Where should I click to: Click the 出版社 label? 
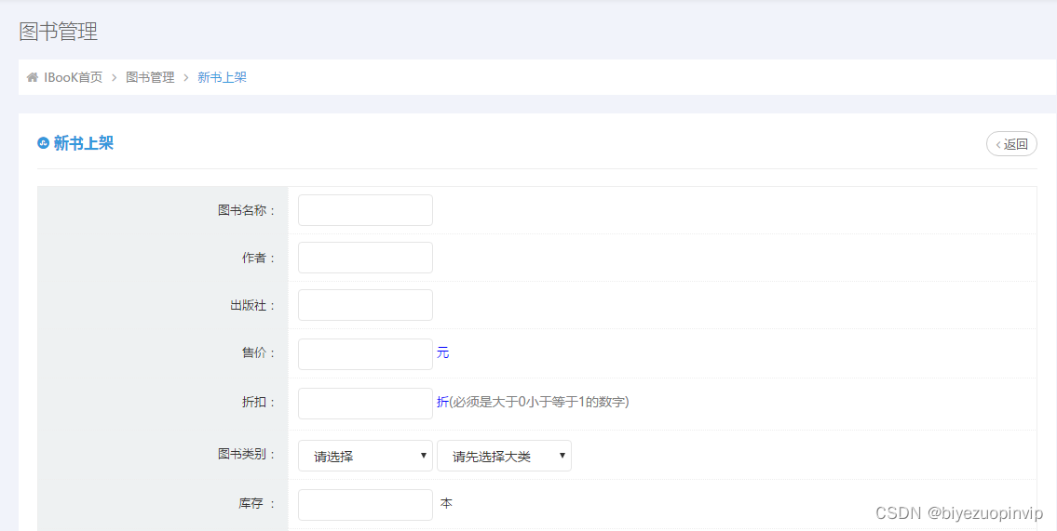[252, 305]
